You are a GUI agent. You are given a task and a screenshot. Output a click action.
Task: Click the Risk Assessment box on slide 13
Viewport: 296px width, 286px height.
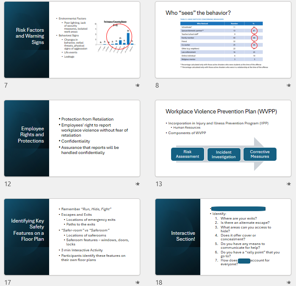[188, 154]
